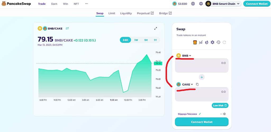The image size is (271, 132).
Task: Open the Earn menu
Action: 54,4
